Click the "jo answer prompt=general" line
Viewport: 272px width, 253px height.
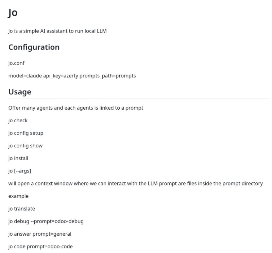pos(40,234)
